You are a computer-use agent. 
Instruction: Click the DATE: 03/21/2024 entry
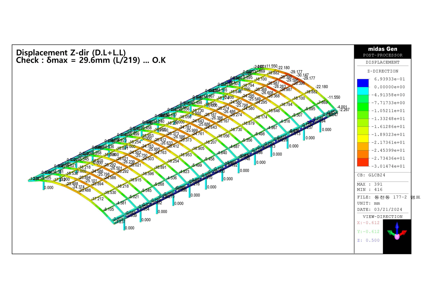[x=379, y=210]
